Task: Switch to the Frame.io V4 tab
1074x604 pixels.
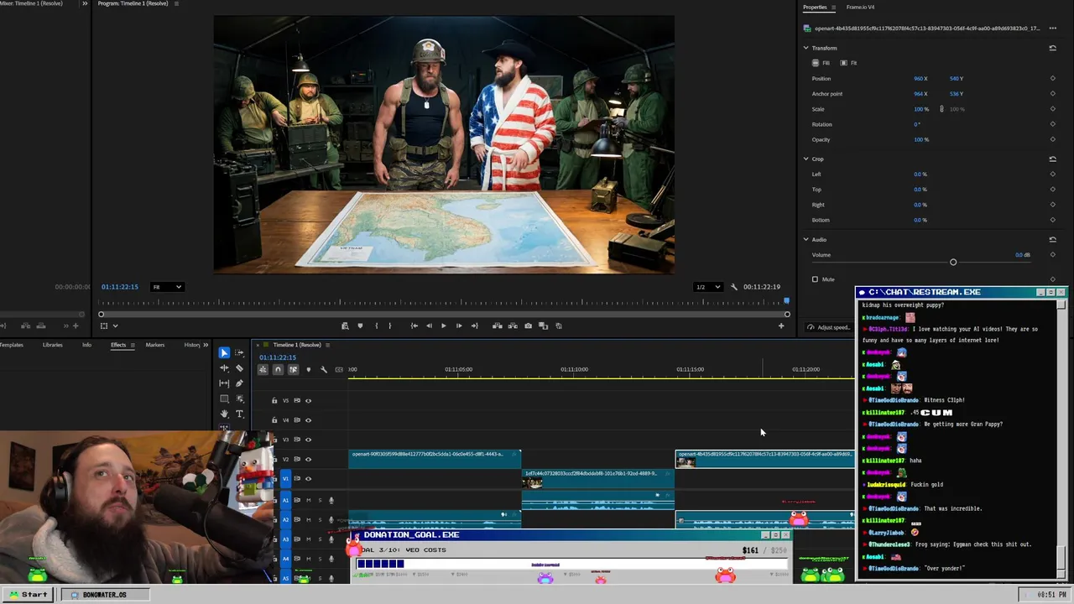Action: click(860, 7)
